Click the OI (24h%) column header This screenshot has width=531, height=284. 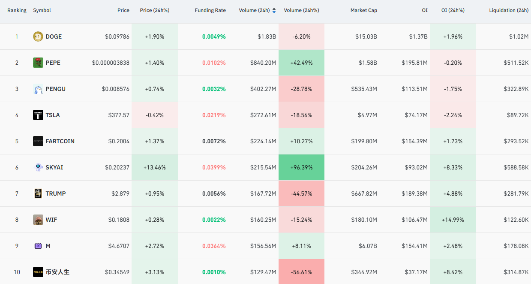coord(453,10)
